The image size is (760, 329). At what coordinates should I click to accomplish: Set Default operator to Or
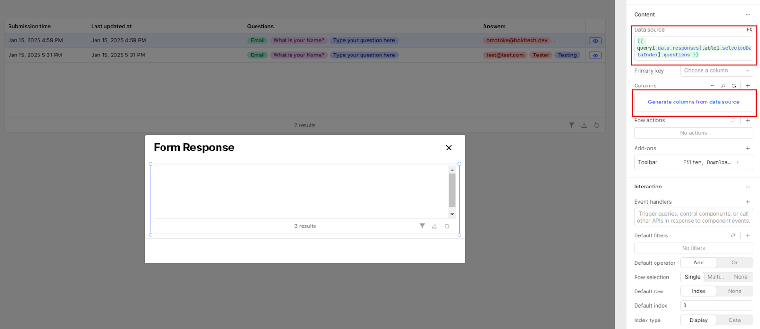[x=734, y=263]
